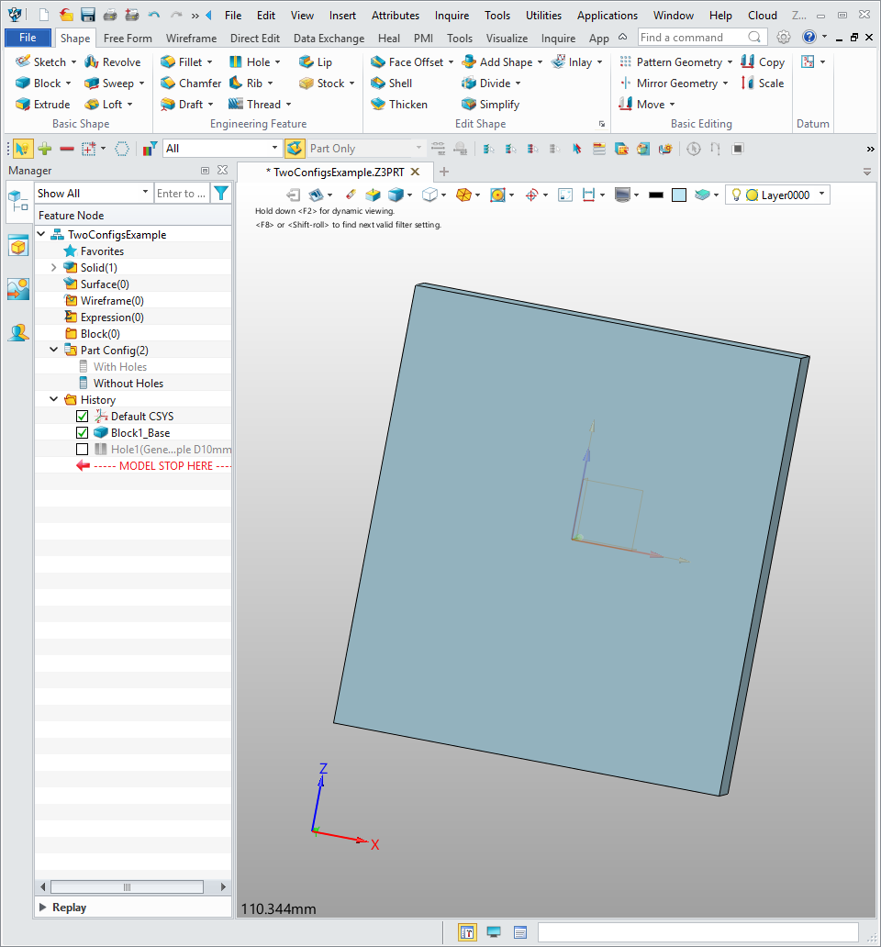Collapse the History node
The width and height of the screenshot is (881, 947).
pyautogui.click(x=54, y=399)
